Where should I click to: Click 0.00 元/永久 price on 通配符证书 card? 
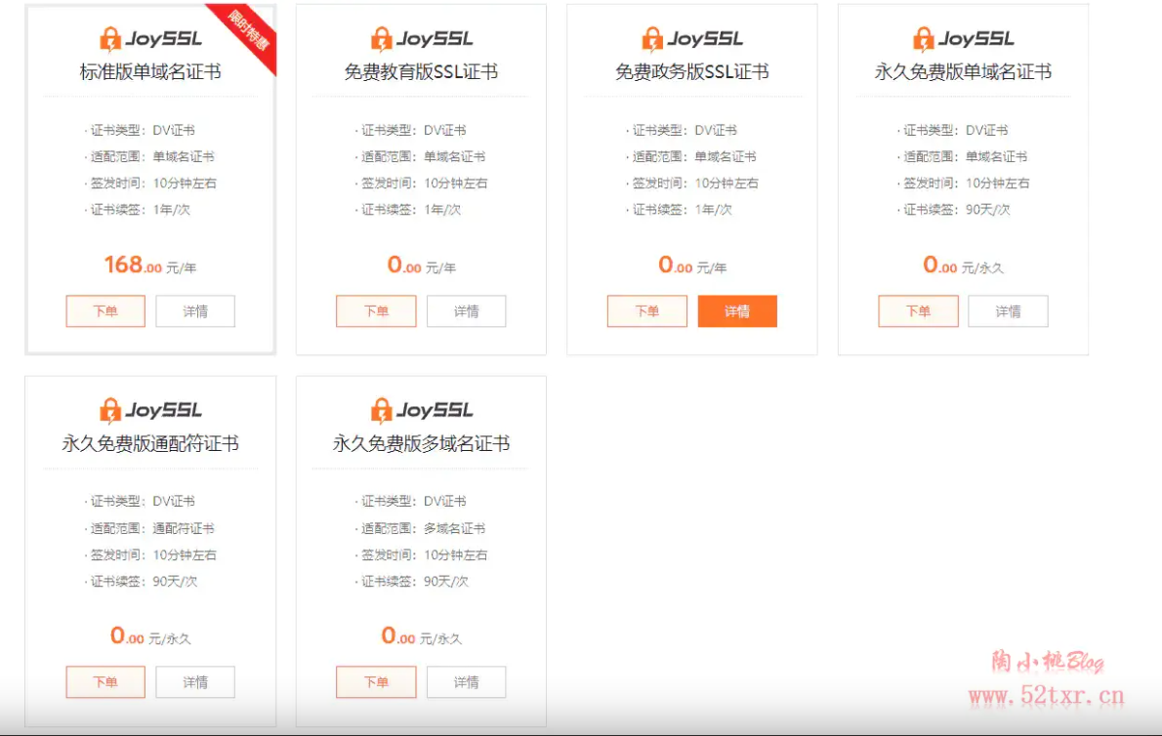click(150, 635)
